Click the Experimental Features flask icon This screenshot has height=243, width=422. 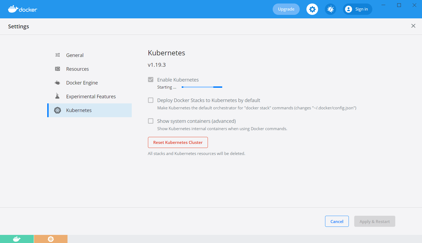(x=57, y=96)
